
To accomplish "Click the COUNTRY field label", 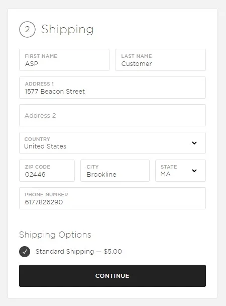I will pyautogui.click(x=37, y=139).
